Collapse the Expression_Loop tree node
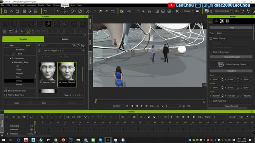This screenshot has width=255, height=143. pyautogui.click(x=12, y=62)
